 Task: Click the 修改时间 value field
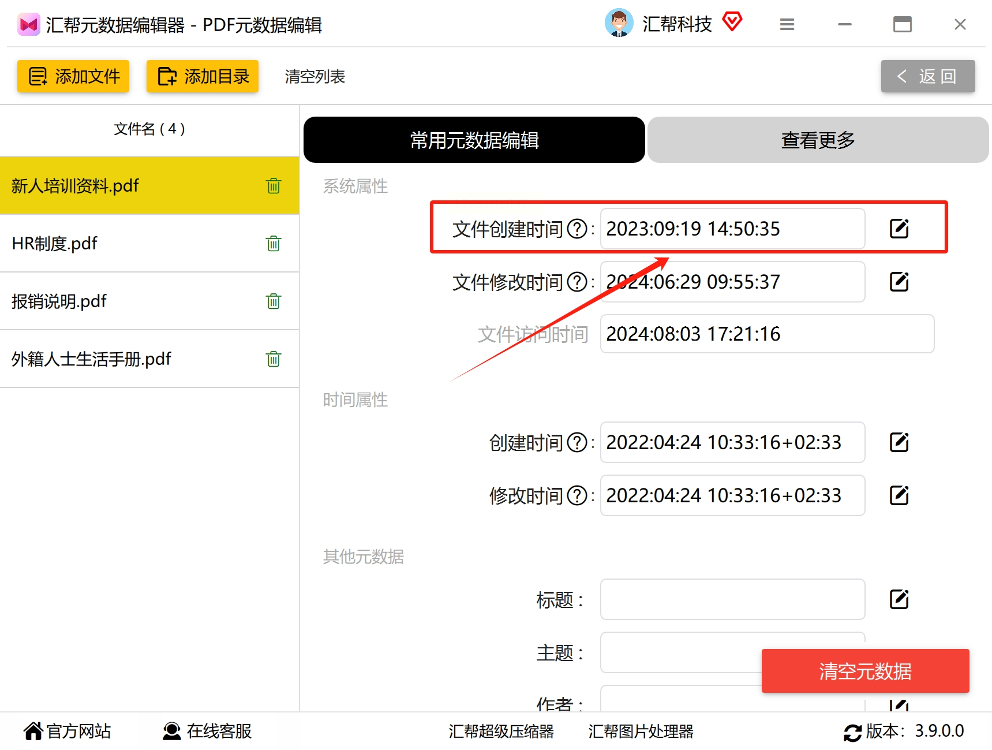pos(733,495)
